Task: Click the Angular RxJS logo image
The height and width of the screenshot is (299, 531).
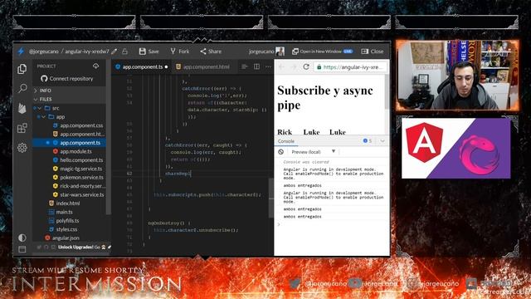Action: (x=455, y=148)
